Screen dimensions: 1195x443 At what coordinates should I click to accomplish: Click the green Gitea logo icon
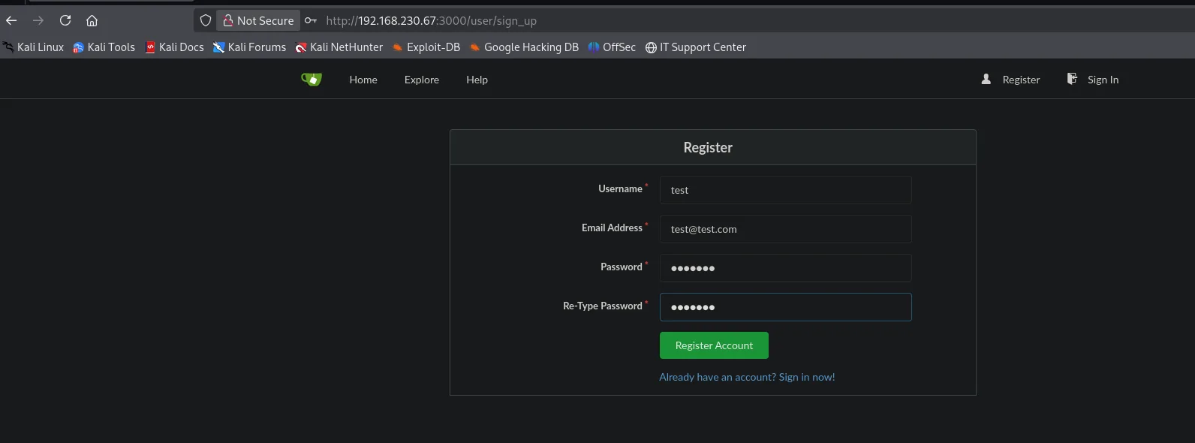pos(312,79)
